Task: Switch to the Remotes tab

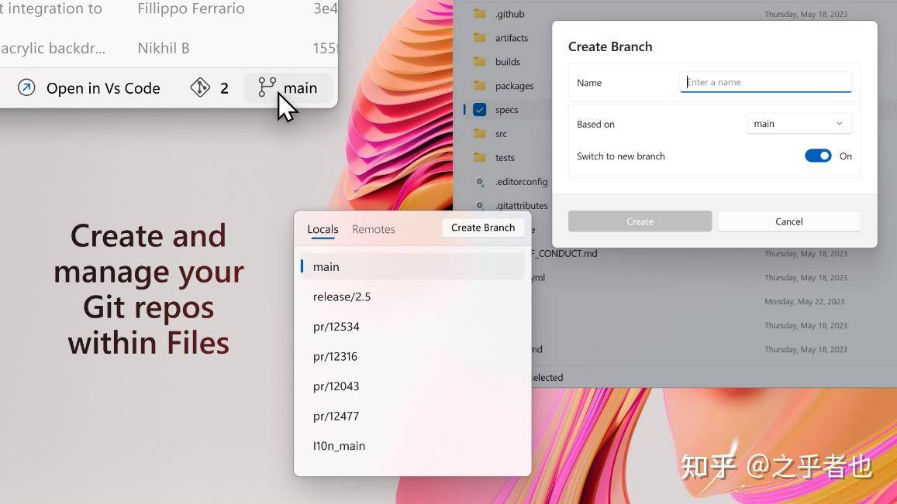Action: click(x=374, y=229)
